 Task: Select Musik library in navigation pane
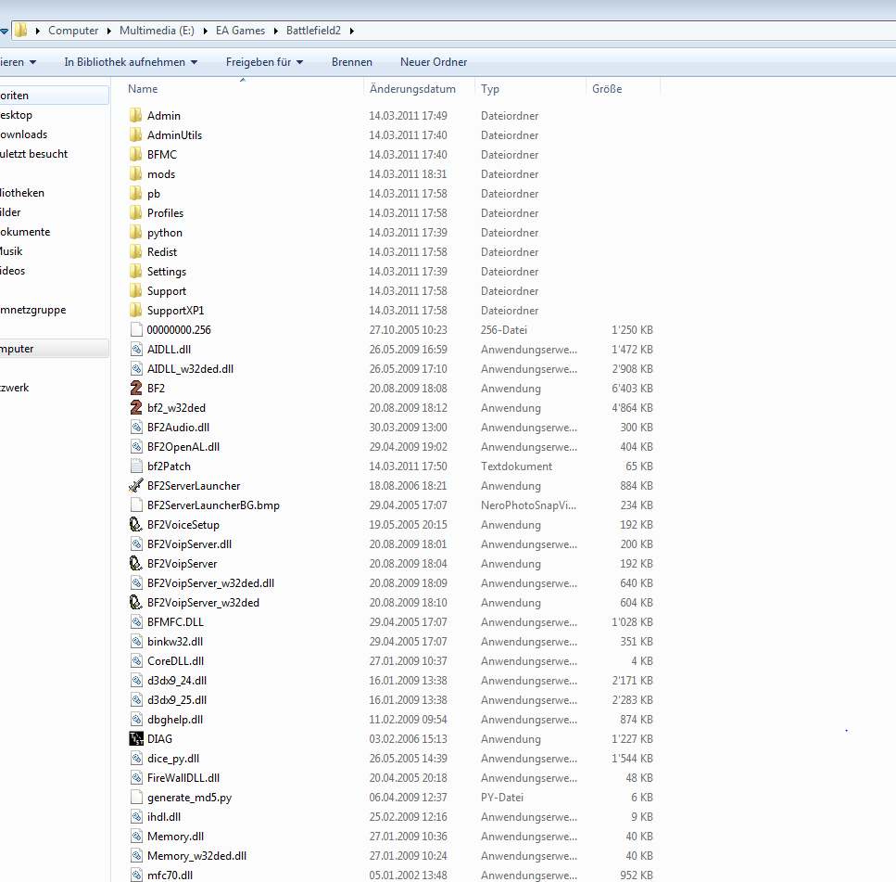[11, 251]
